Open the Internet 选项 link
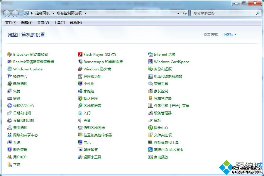The width and height of the screenshot is (264, 176). pyautogui.click(x=165, y=54)
